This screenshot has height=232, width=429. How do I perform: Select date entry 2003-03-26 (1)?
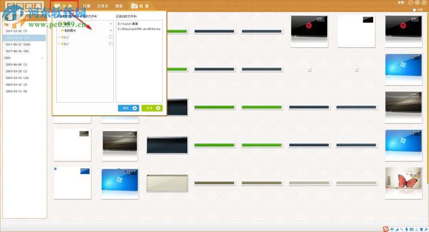pos(16,71)
